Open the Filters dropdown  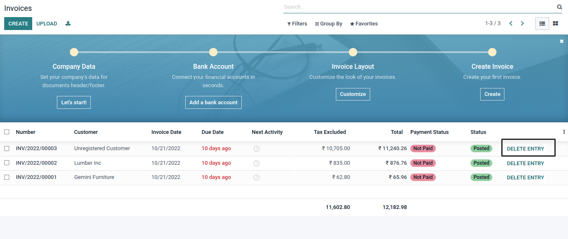297,24
